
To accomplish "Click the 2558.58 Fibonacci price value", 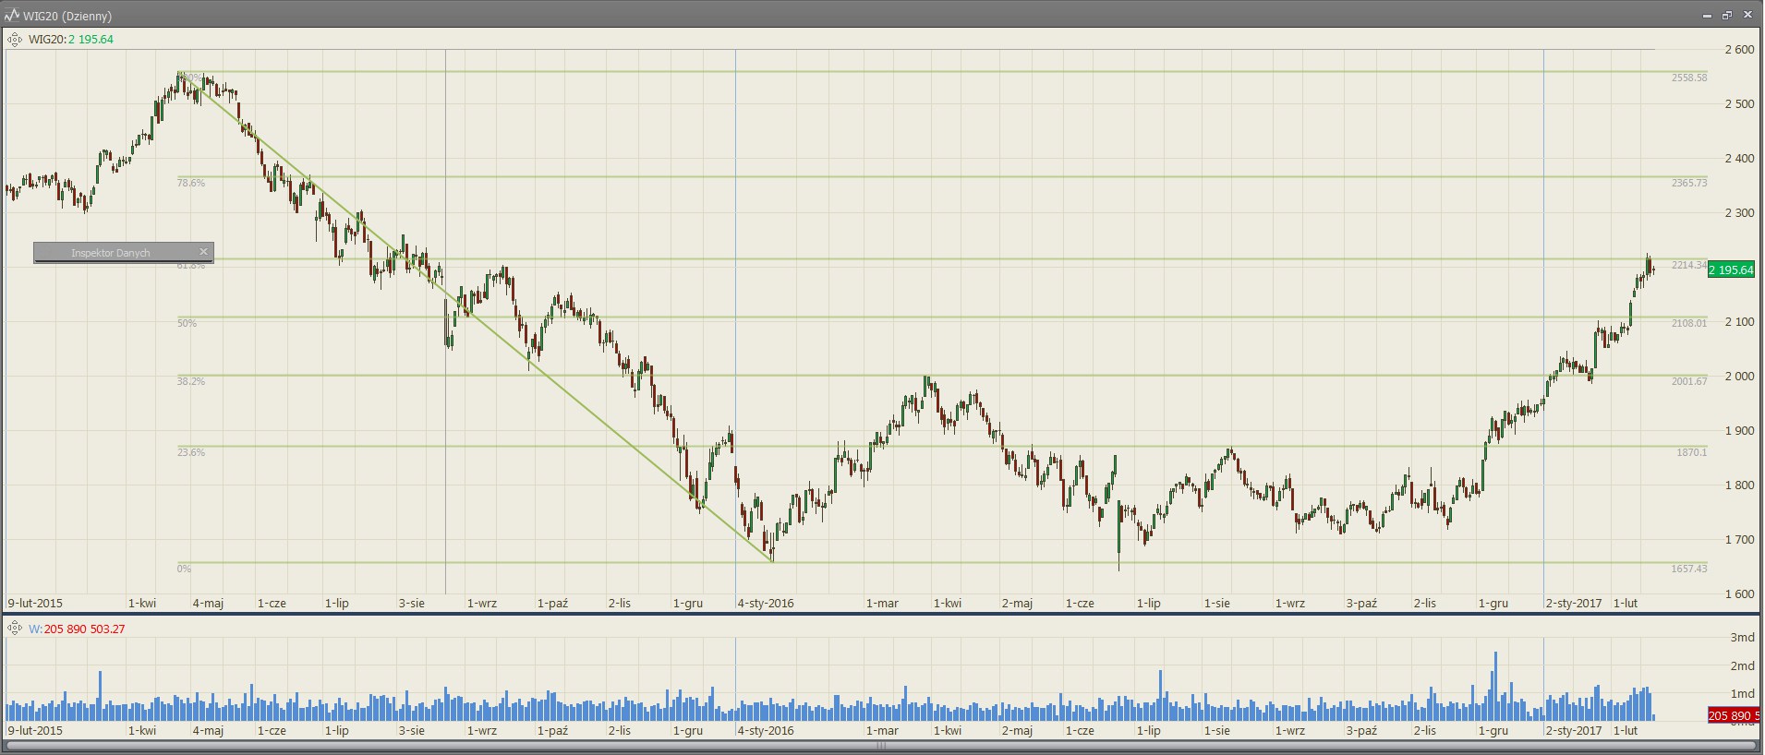I will point(1689,78).
